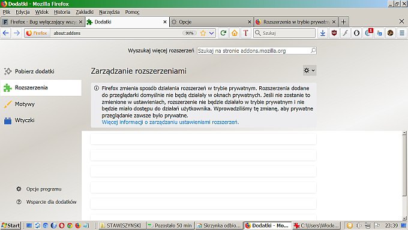Reload the page with the green refresh icon
408x230 pixels.
[223, 33]
